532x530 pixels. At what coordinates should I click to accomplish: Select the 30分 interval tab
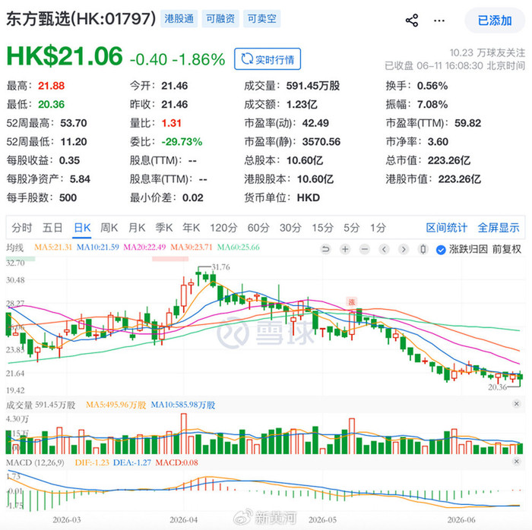click(290, 228)
